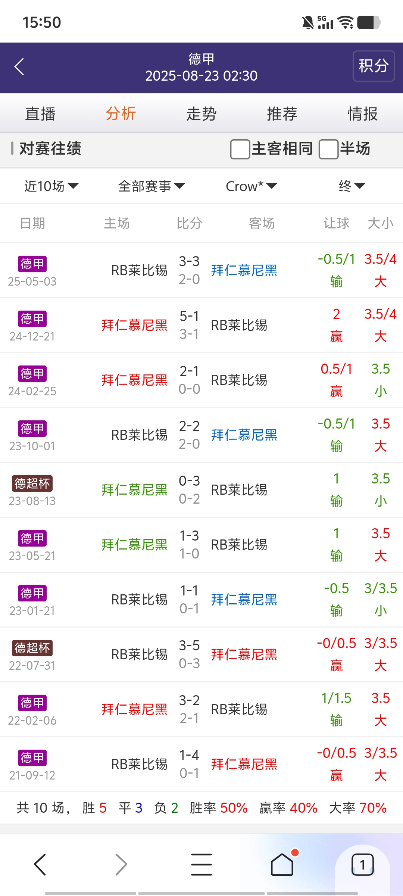Open the 全部赛事 filter dropdown
403x896 pixels.
[x=151, y=186]
